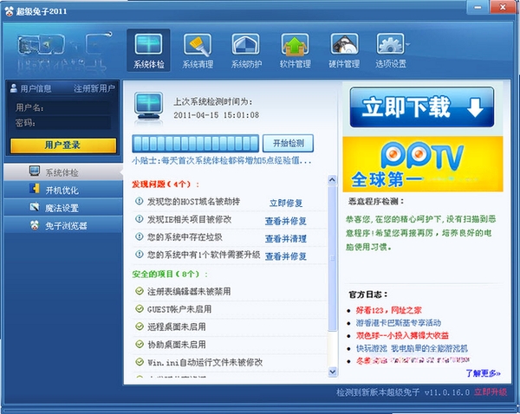Click 查看并修复 for 软件需要升级

(x=285, y=256)
